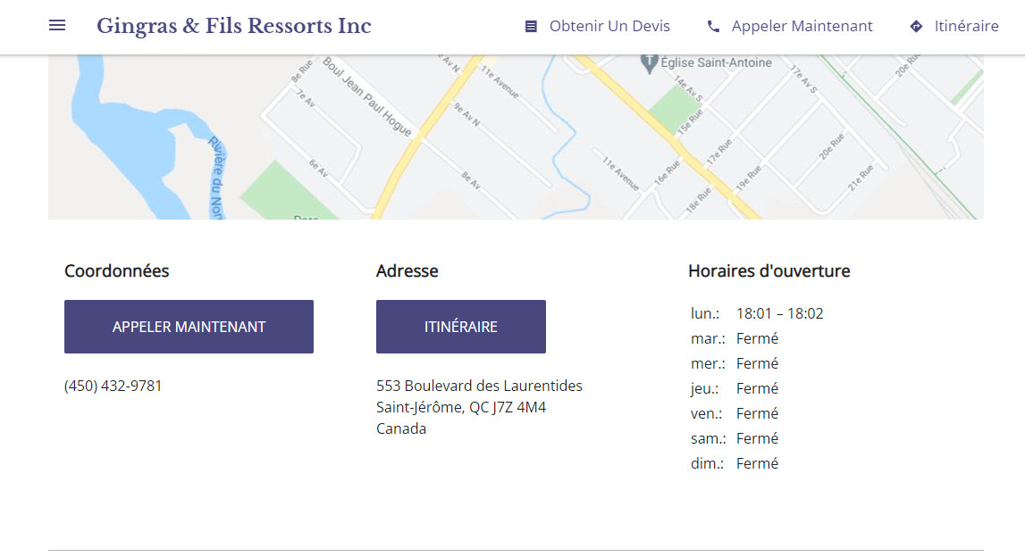This screenshot has width=1025, height=557.
Task: Click the Coordonnées heading
Action: coord(116,270)
